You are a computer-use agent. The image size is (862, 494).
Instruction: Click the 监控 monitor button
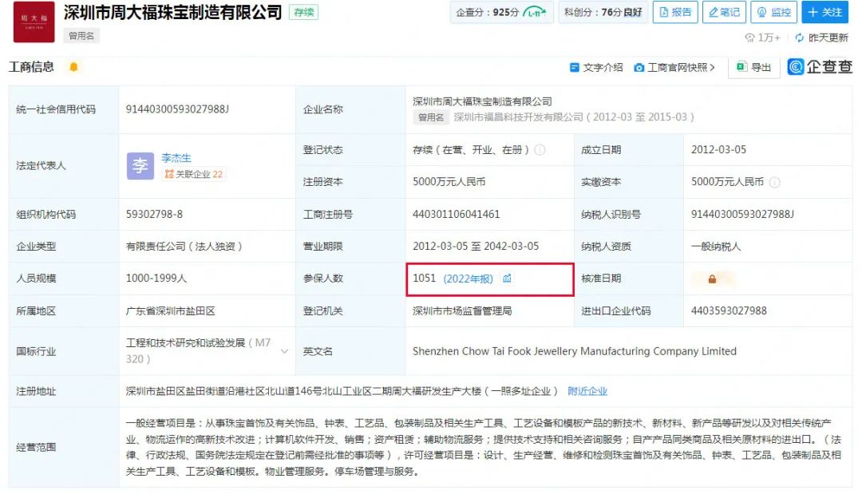tap(774, 12)
